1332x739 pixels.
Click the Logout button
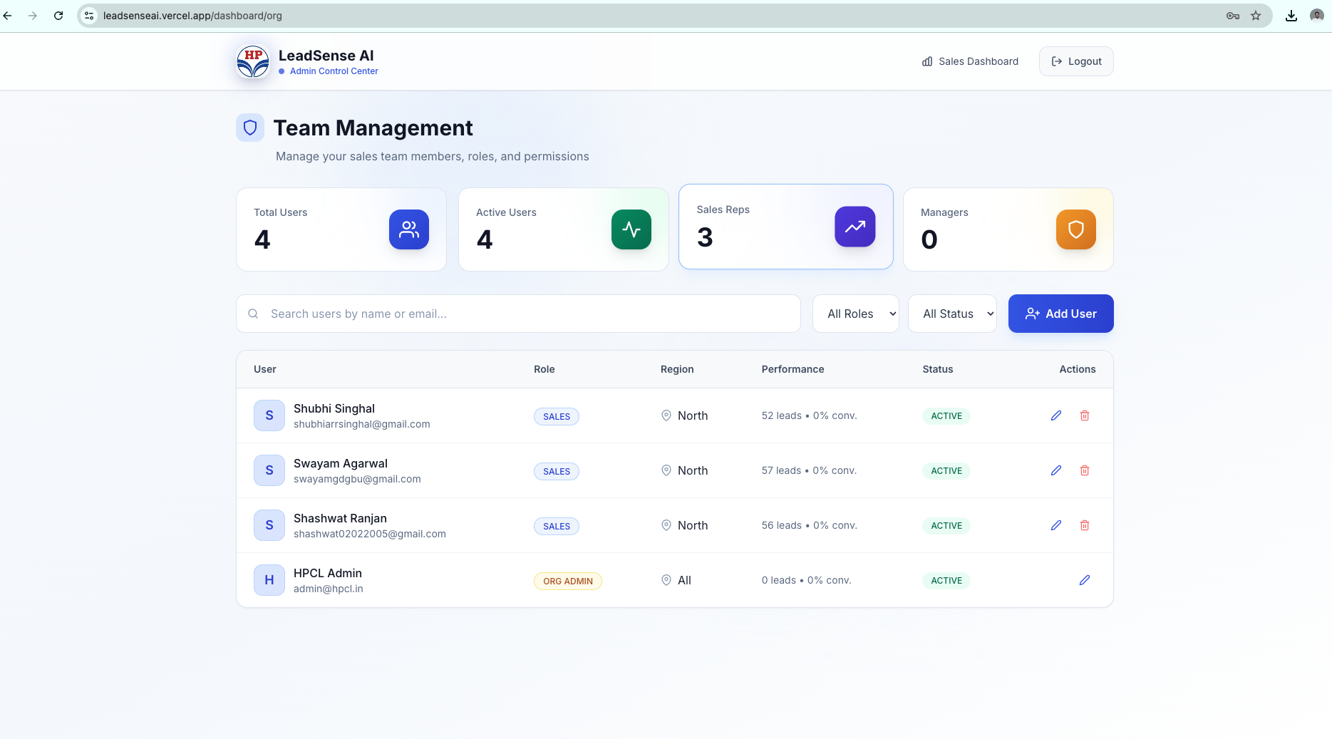coord(1076,61)
